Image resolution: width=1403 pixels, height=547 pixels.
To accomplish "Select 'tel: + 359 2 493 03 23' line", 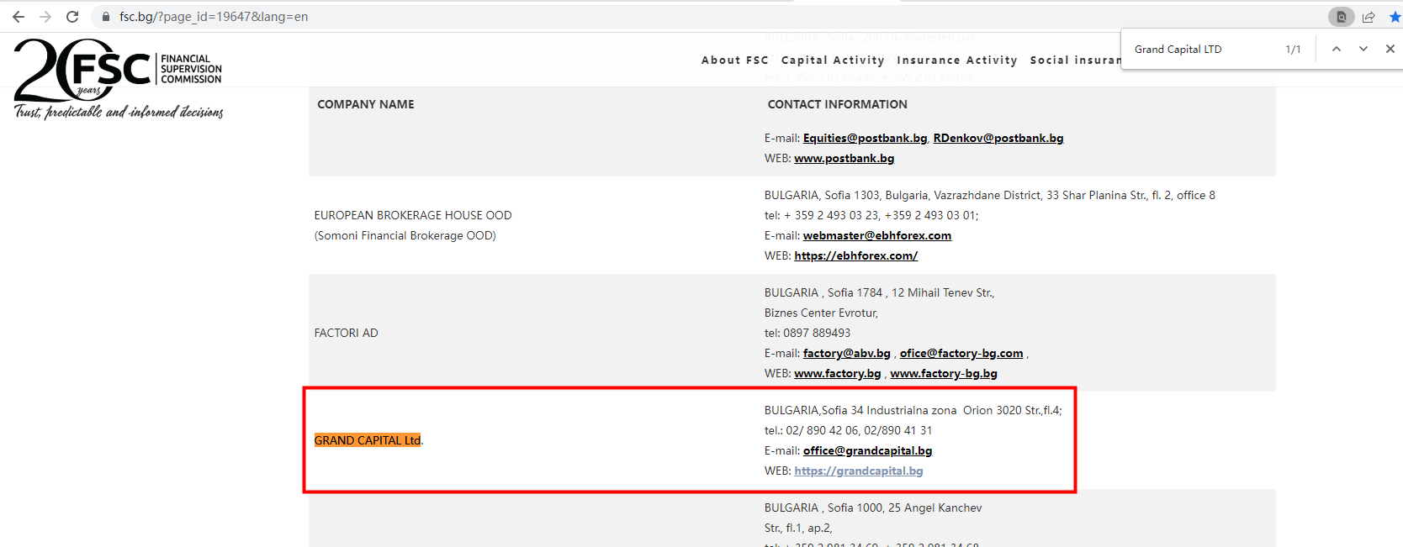I will (x=871, y=215).
